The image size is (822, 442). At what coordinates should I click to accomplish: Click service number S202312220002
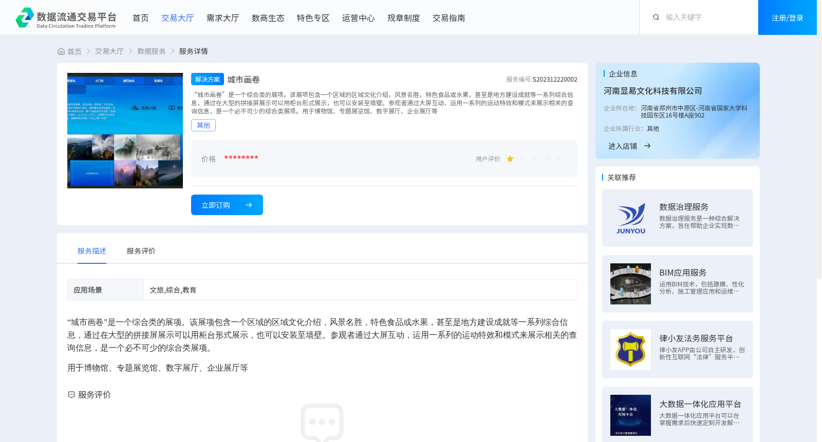tap(555, 80)
